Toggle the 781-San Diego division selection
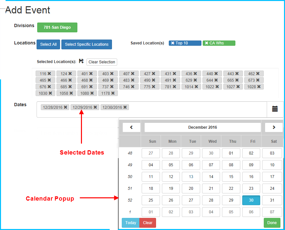This screenshot has height=230, width=285. tap(57, 27)
